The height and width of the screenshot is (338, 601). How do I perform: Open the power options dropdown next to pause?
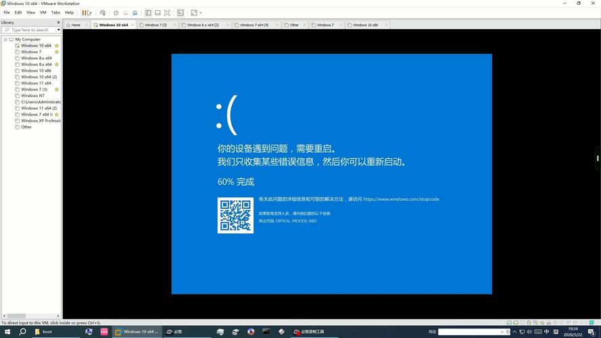(89, 14)
